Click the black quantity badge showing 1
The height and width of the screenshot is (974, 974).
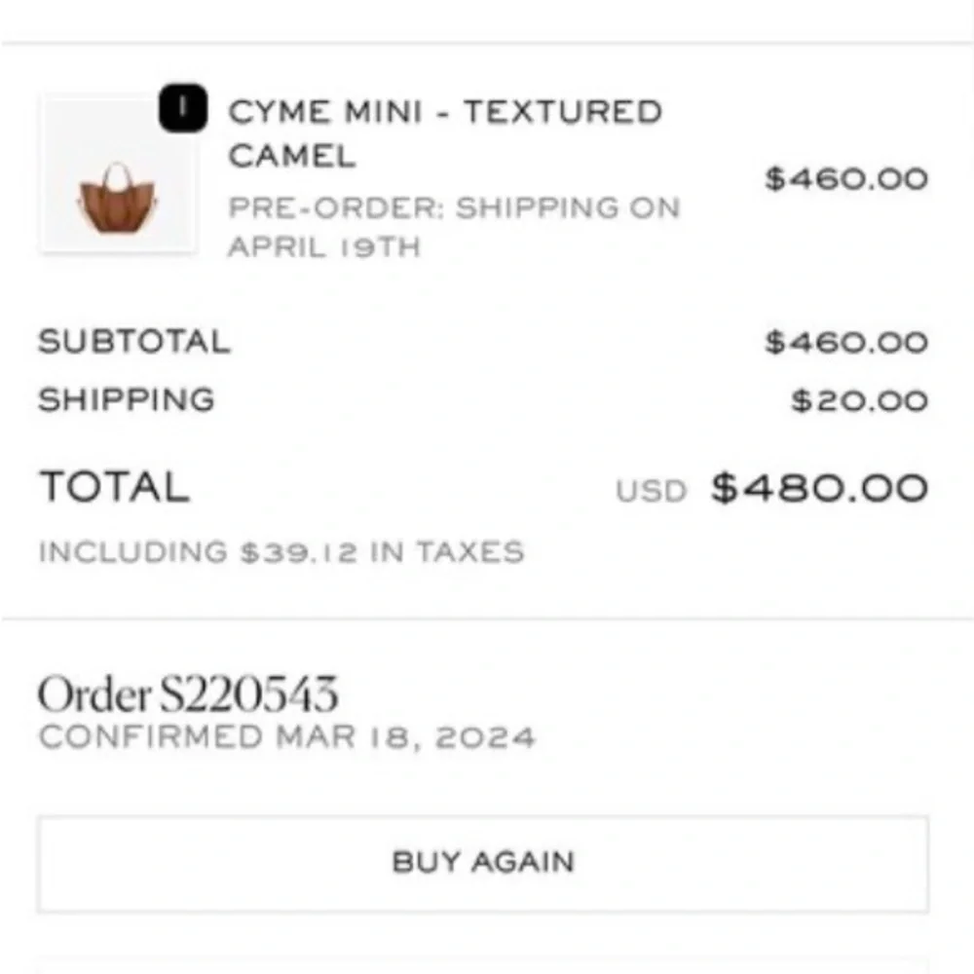[182, 112]
